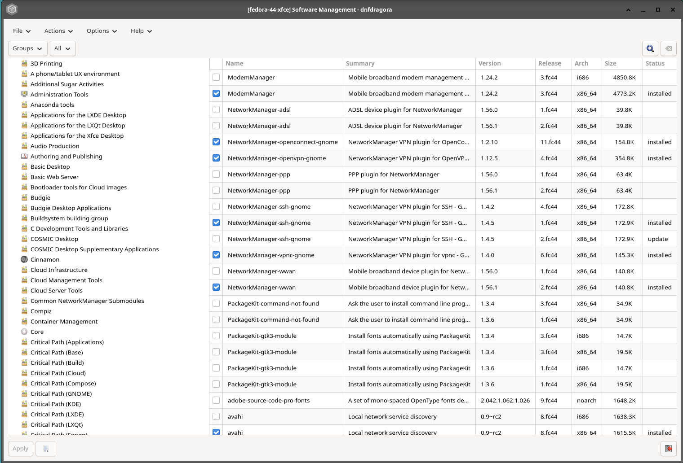
Task: Click the Container Management group icon
Action: click(x=24, y=321)
